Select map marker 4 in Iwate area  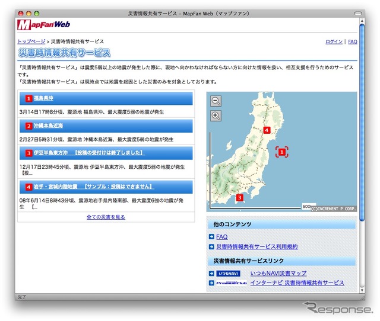[267, 130]
